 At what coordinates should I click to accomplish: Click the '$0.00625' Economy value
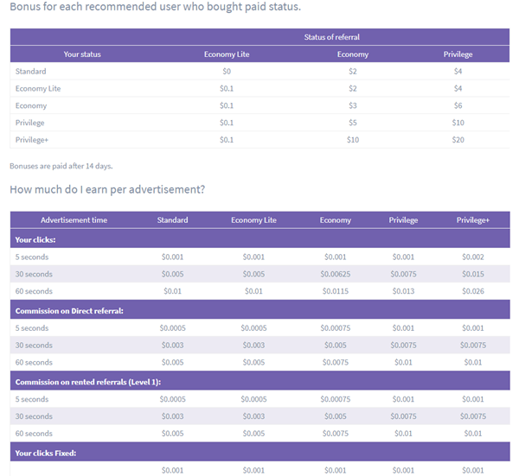(x=336, y=275)
